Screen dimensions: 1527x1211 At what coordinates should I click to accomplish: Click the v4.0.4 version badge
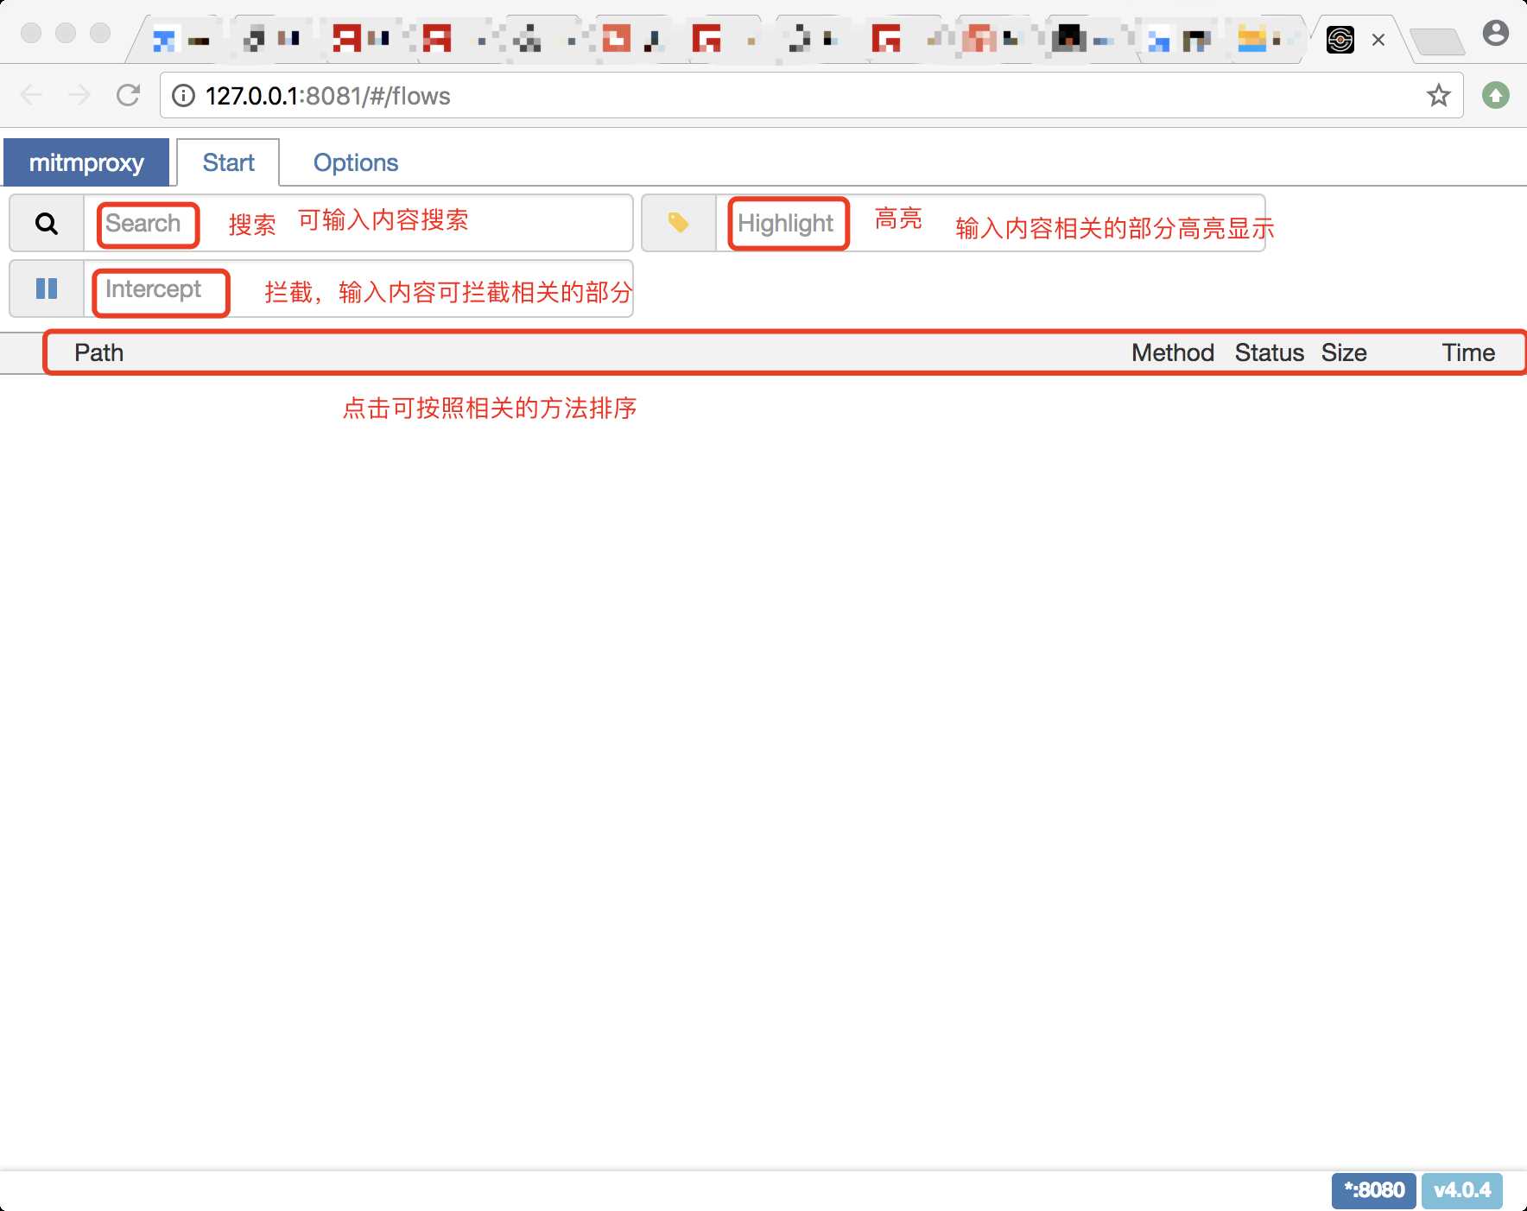point(1462,1190)
